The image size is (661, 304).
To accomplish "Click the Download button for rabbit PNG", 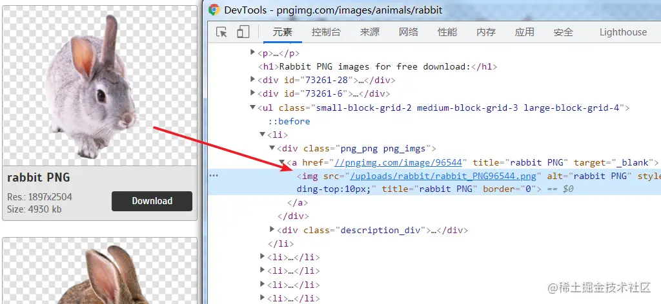I will (152, 201).
